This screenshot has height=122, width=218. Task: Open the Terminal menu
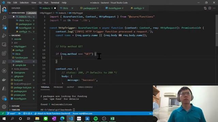(x=55, y=3)
